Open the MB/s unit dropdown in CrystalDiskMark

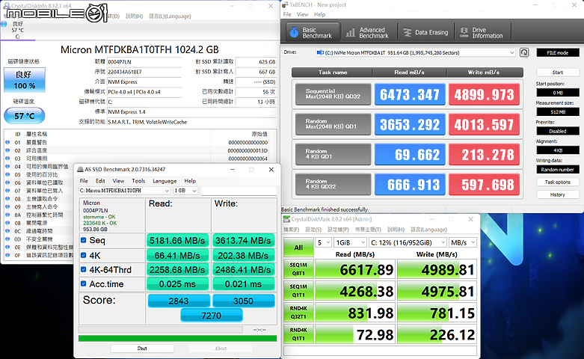coord(463,242)
